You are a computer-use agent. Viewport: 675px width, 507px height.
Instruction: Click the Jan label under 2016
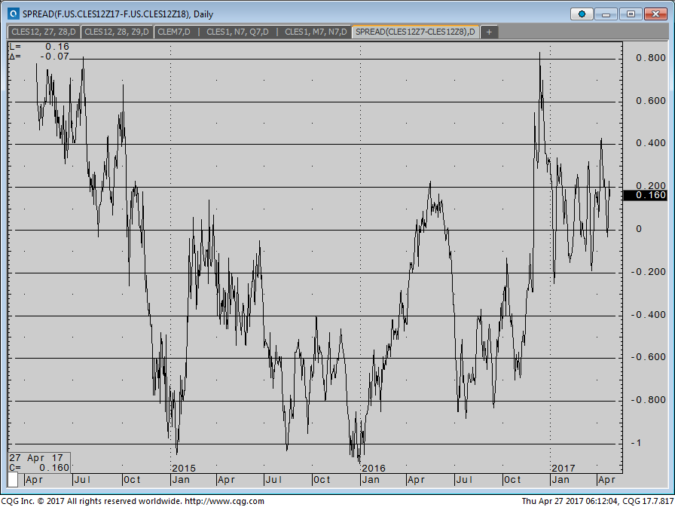(371, 480)
